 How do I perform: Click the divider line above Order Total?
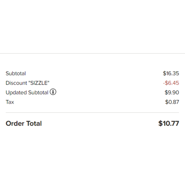(x=92, y=113)
